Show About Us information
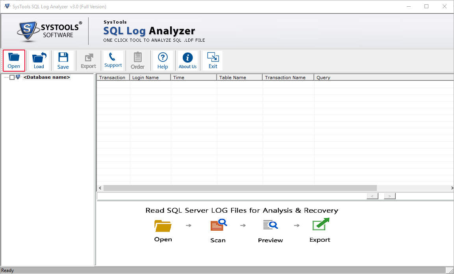454x274 pixels. pyautogui.click(x=187, y=61)
